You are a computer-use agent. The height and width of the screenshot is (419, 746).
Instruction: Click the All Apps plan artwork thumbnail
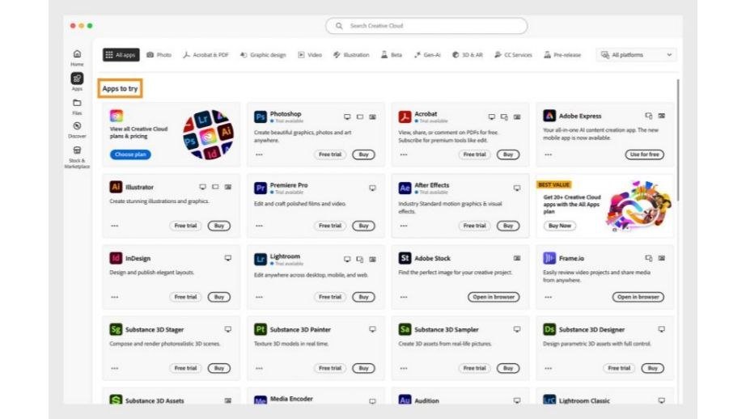click(x=638, y=205)
